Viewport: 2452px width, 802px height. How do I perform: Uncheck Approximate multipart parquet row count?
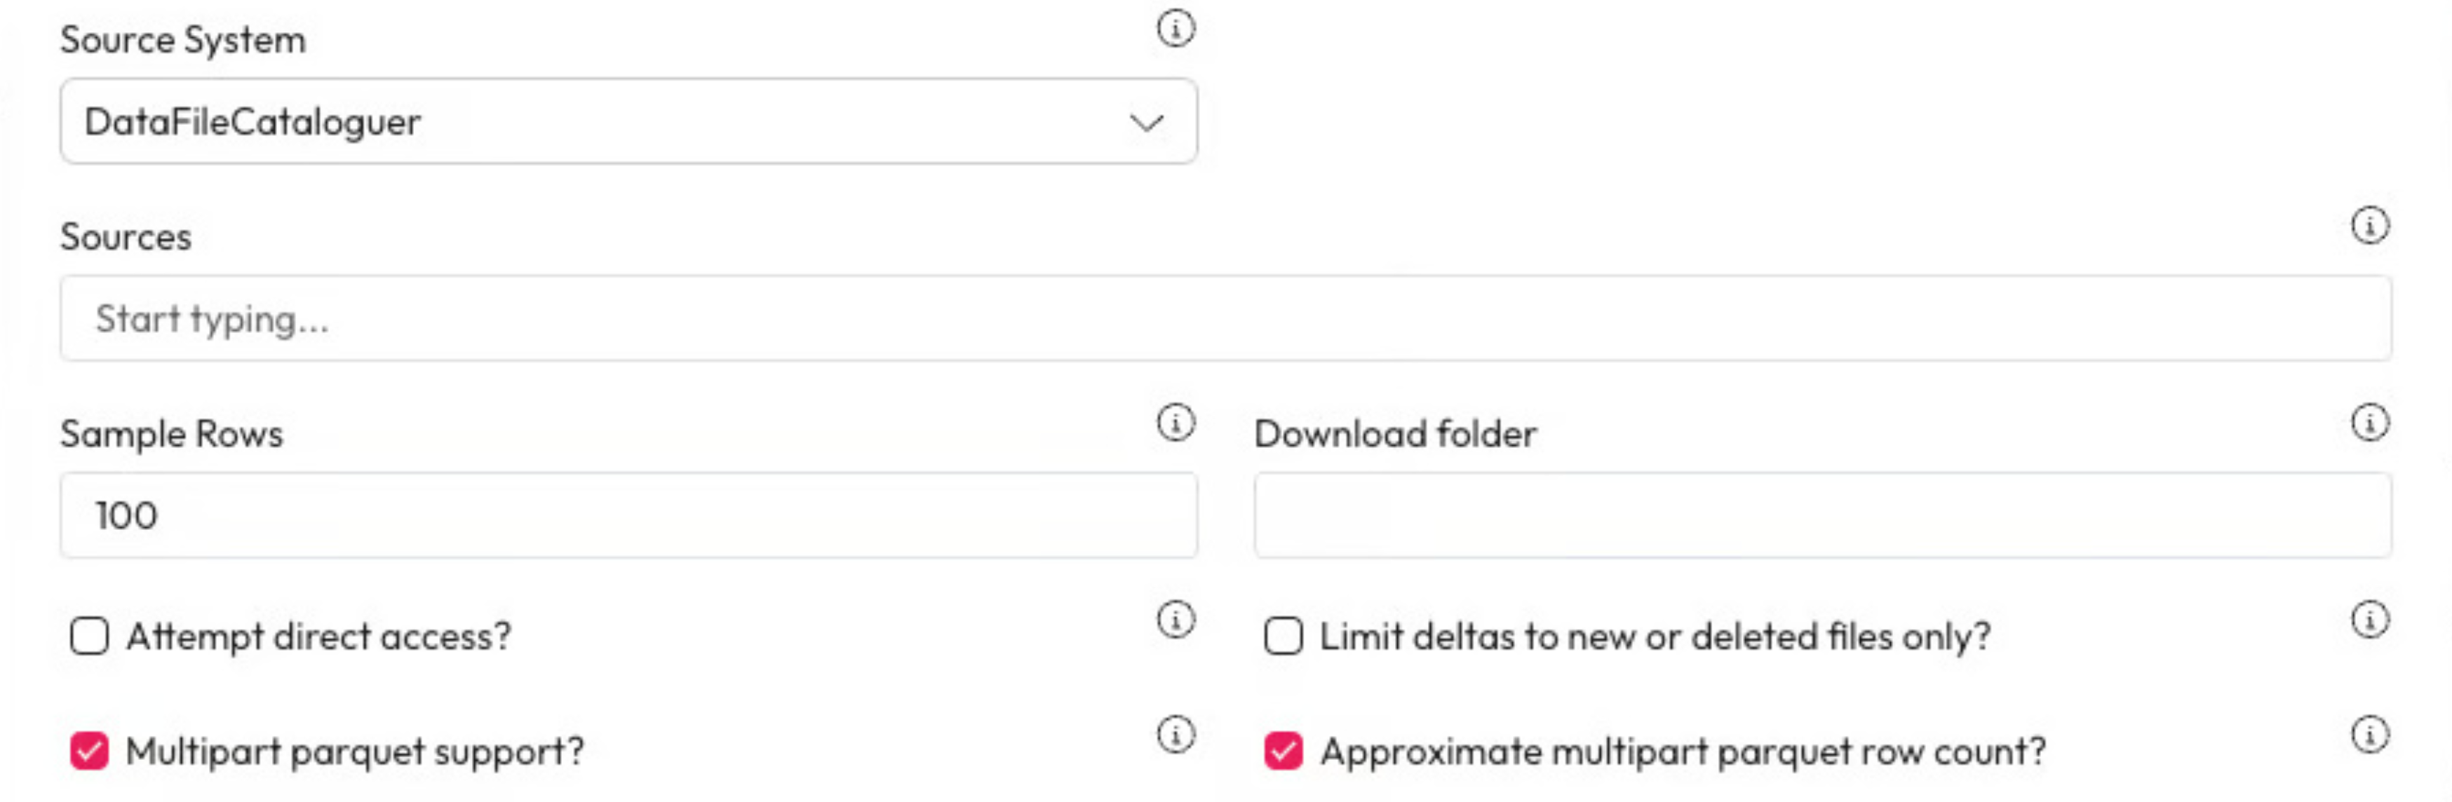(x=1283, y=751)
